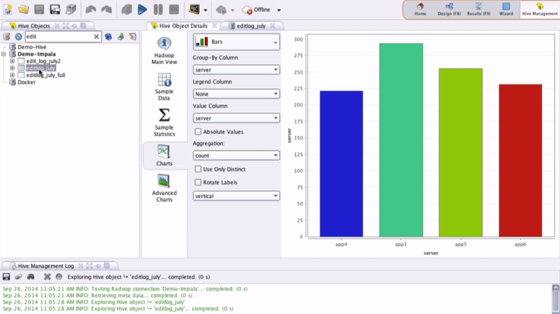Check the Use Only Distinct option

(198, 169)
